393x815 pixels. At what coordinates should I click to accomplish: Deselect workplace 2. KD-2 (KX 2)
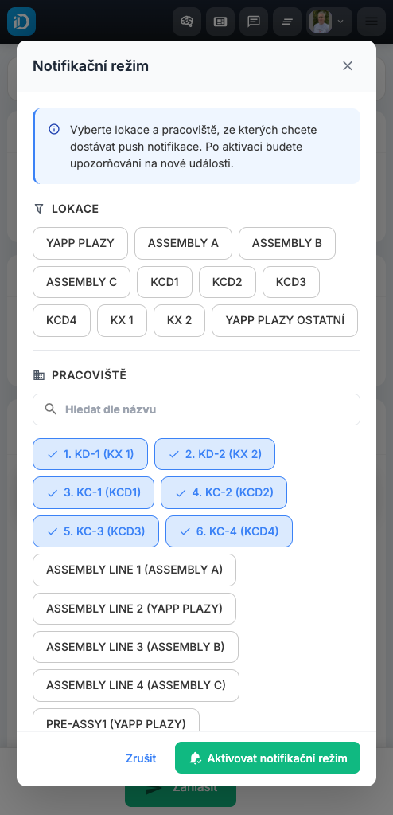[x=215, y=454]
